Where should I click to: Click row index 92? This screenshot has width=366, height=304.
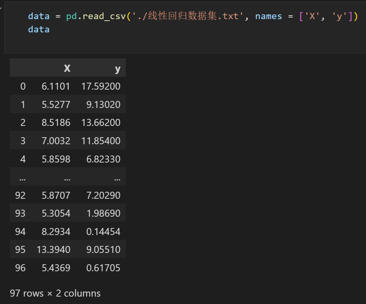click(x=20, y=195)
